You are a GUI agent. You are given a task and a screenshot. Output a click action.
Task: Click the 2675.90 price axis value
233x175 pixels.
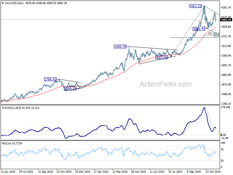[x=226, y=84]
